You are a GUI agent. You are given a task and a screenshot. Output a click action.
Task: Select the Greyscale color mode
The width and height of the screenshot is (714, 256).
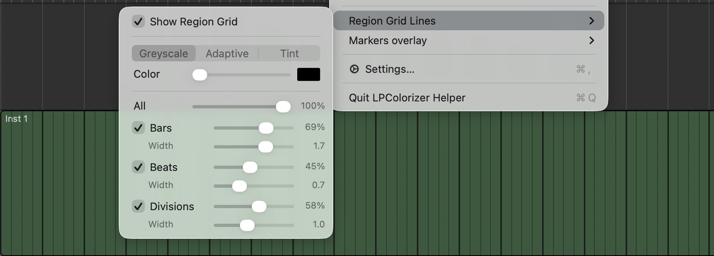tap(164, 54)
